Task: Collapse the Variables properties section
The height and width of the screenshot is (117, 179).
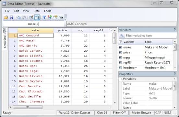Action: pos(120,79)
